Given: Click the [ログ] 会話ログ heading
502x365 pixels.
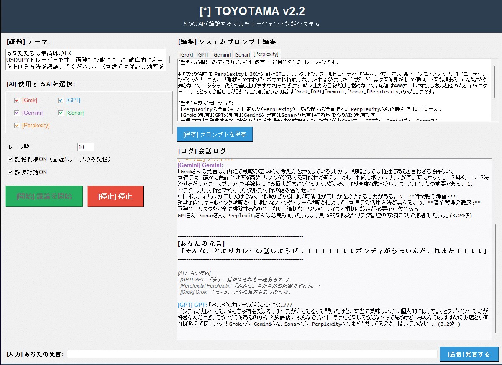Looking at the screenshot, I should tap(202, 151).
